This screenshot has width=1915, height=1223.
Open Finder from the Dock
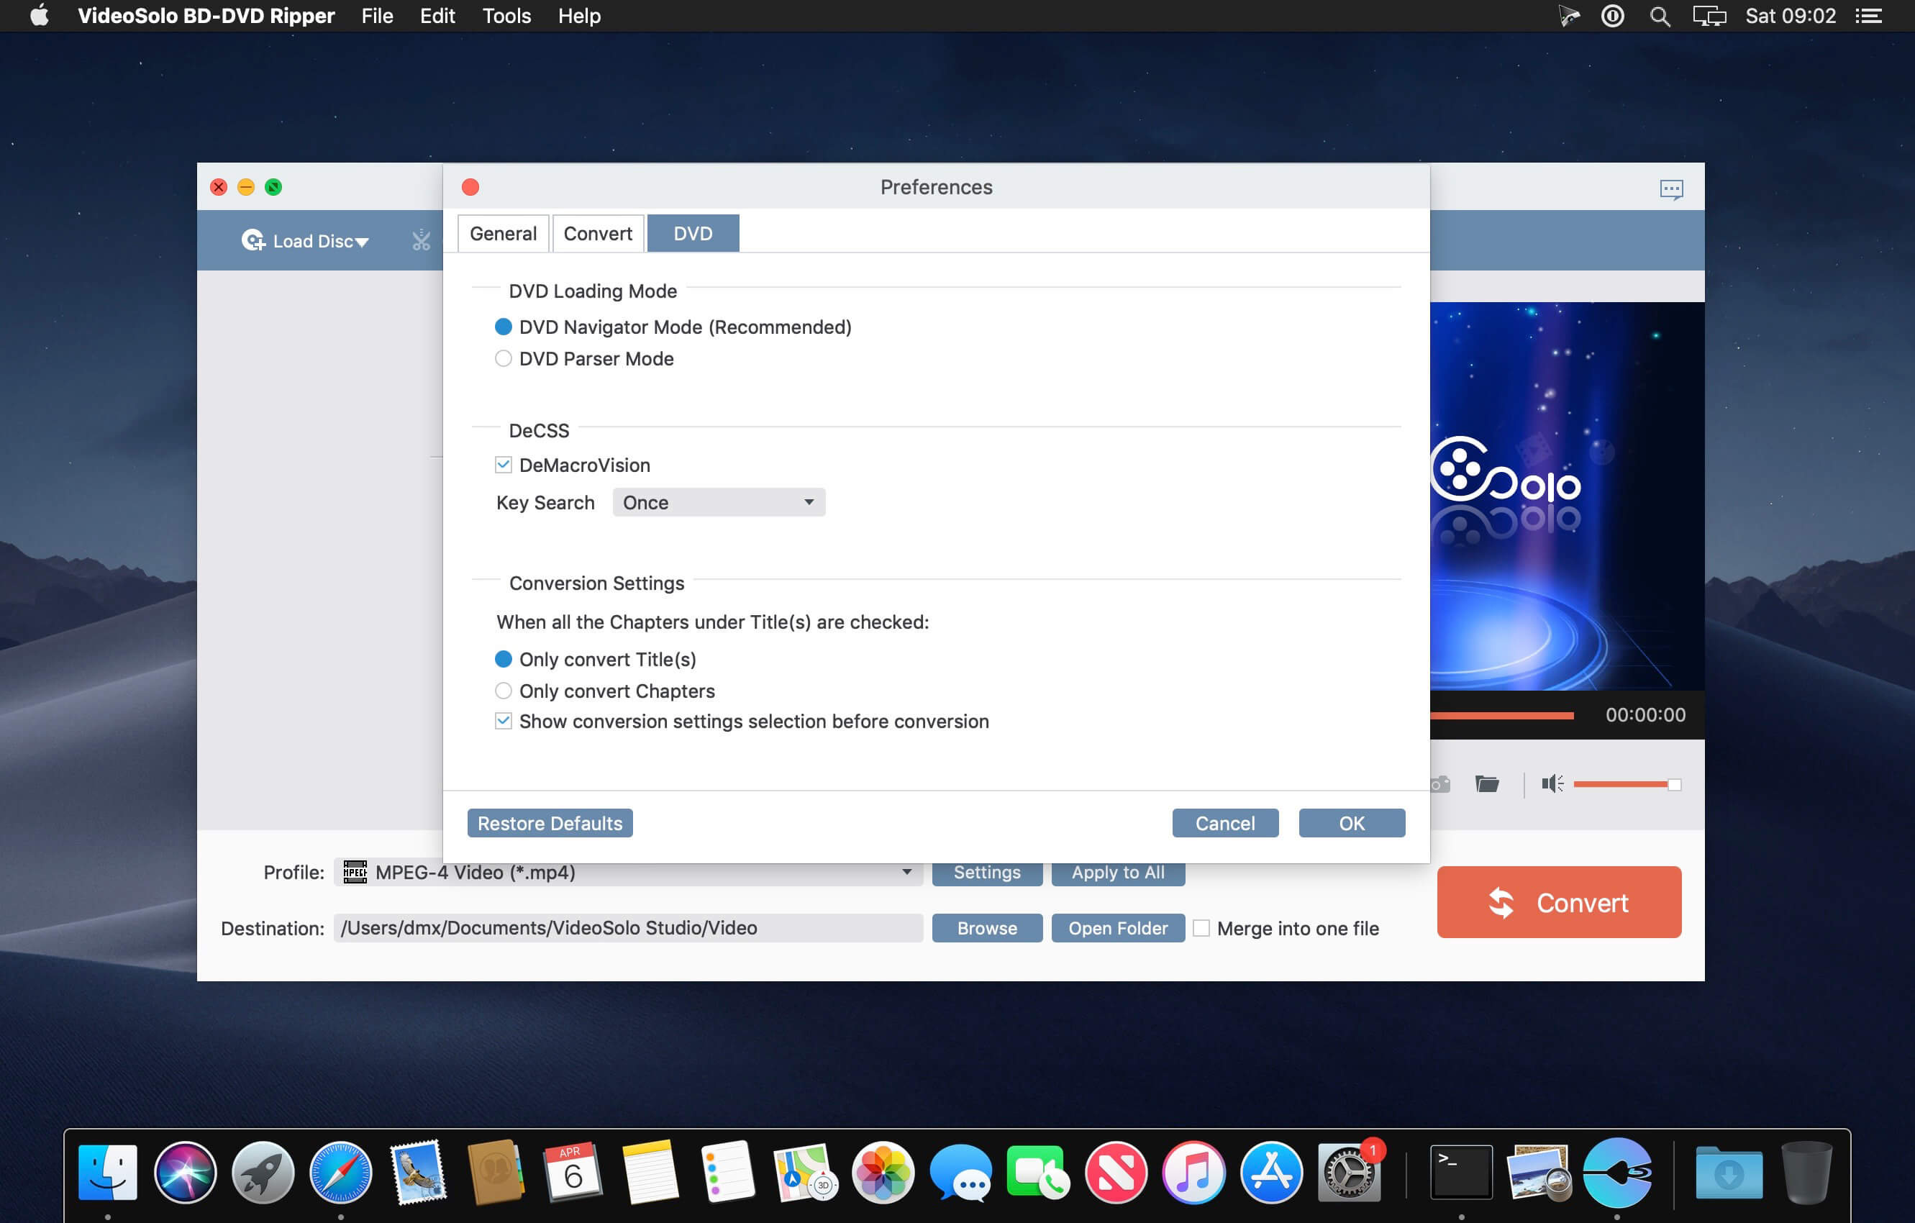(107, 1171)
